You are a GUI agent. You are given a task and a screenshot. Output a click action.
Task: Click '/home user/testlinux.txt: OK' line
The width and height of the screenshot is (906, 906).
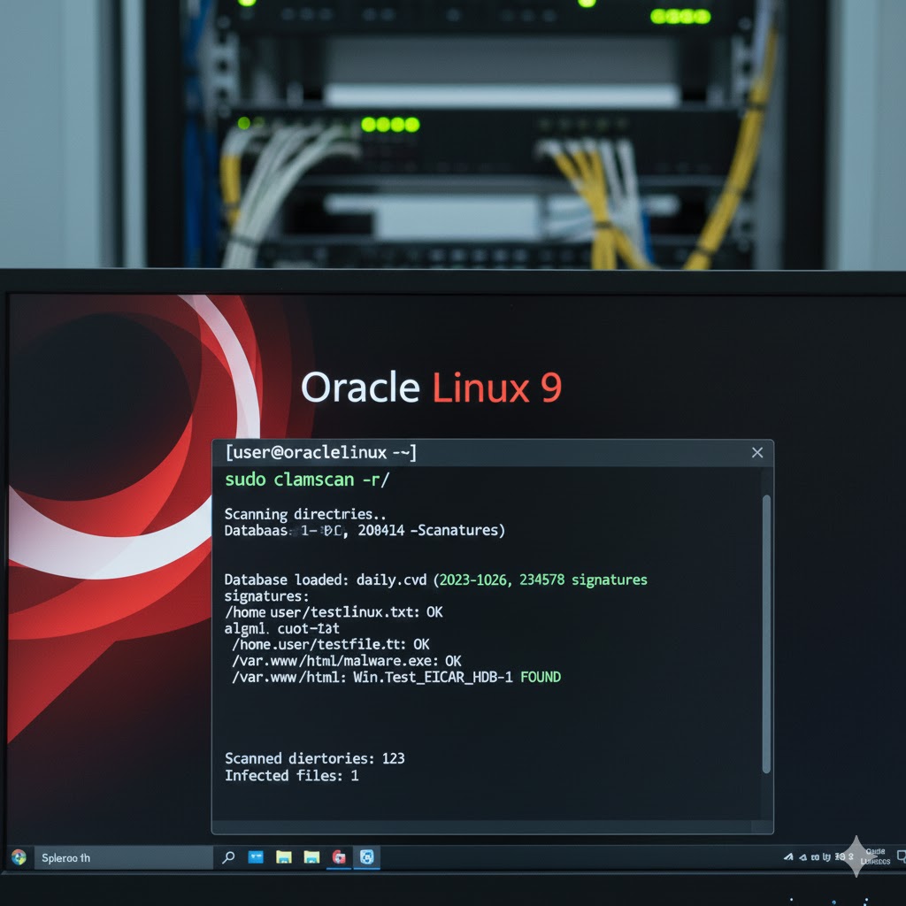[334, 612]
